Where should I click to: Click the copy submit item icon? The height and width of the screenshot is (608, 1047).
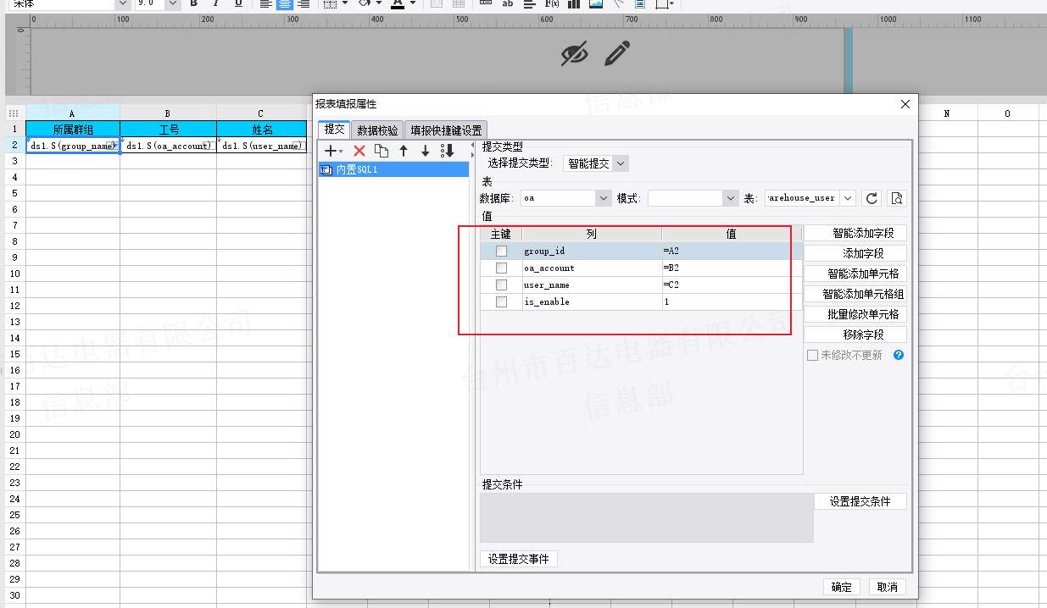[x=381, y=151]
